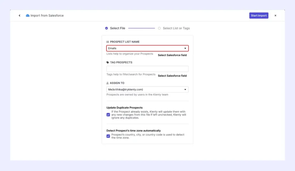295x171 pixels.
Task: Go back using the left chevron icon
Action: pos(20,16)
